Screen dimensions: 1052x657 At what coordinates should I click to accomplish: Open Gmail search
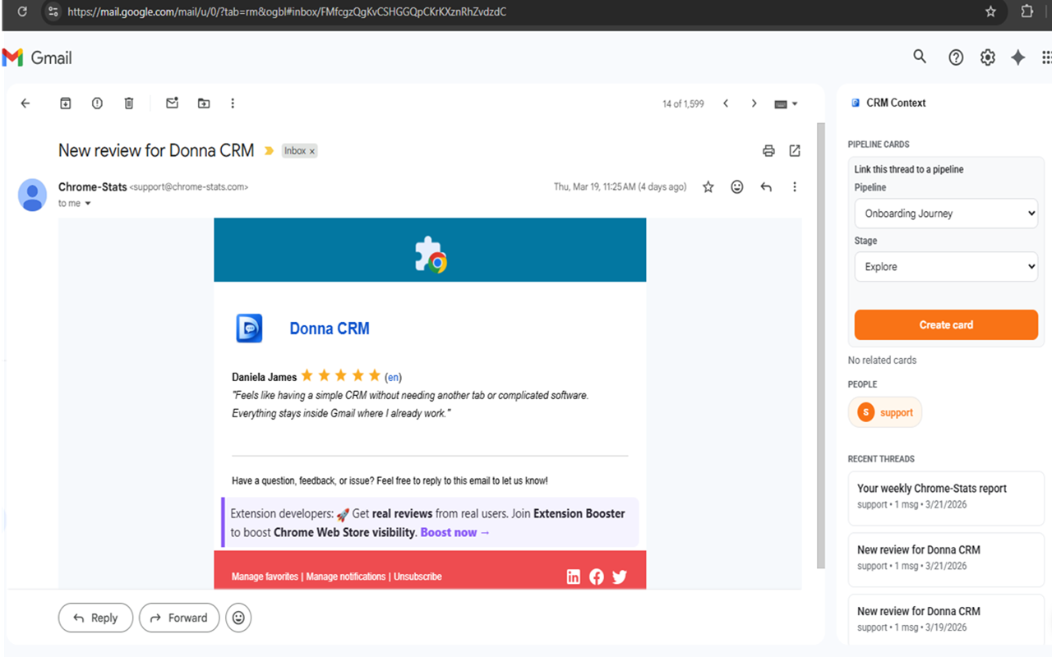pos(920,57)
